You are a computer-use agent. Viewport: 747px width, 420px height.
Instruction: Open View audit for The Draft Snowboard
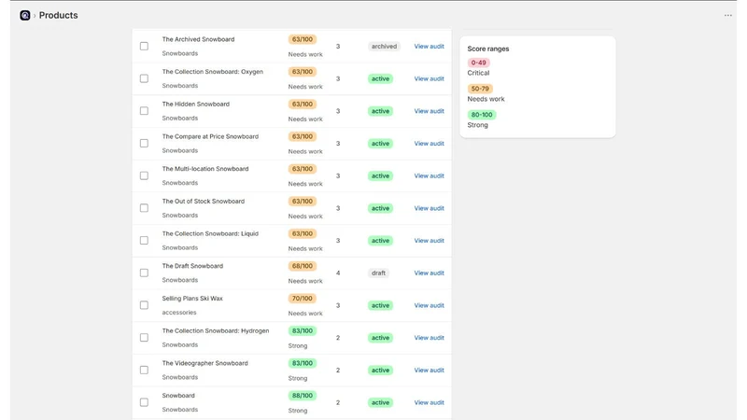click(x=429, y=273)
